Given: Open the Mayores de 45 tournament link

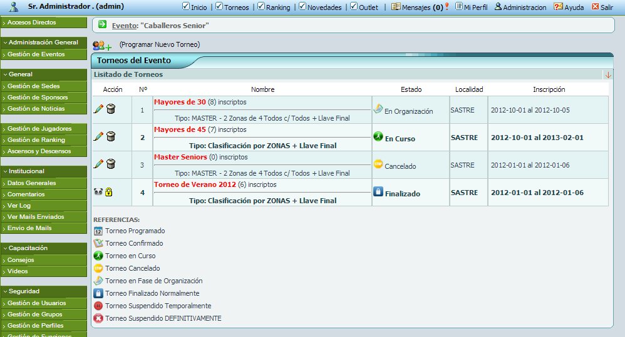Looking at the screenshot, I should (x=180, y=130).
